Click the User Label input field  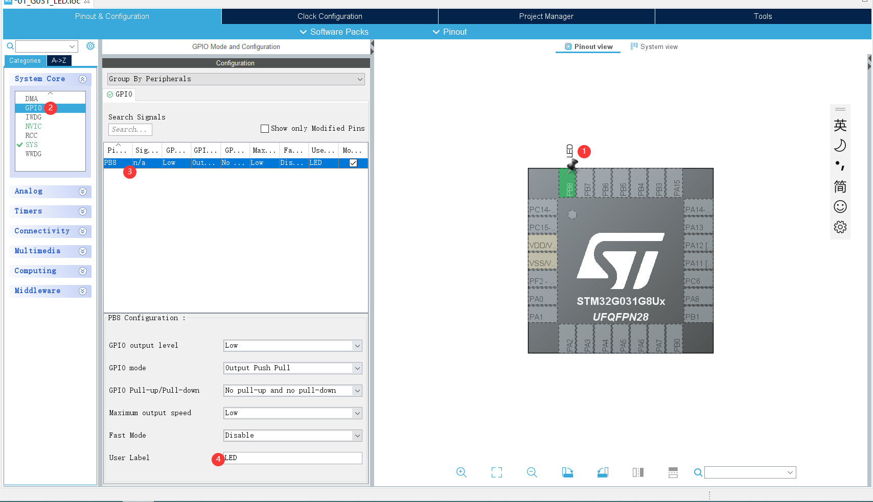coord(293,458)
